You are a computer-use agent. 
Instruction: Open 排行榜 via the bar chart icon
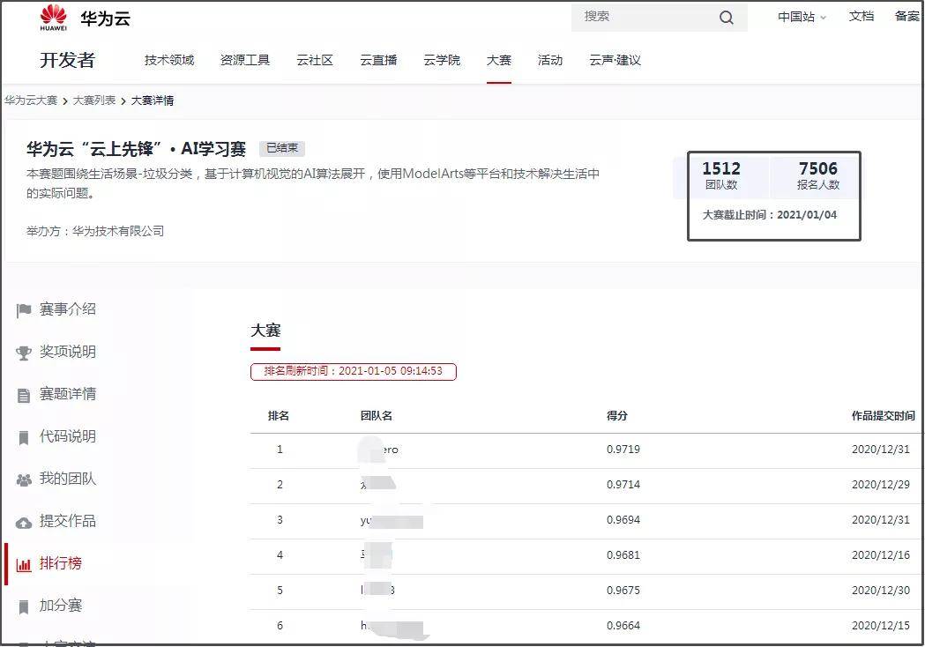(x=25, y=562)
